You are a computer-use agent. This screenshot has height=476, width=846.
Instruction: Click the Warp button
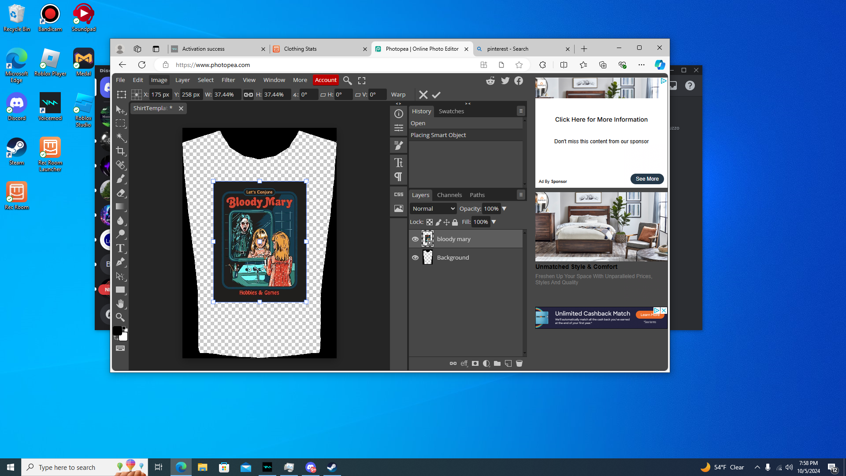[x=398, y=95]
